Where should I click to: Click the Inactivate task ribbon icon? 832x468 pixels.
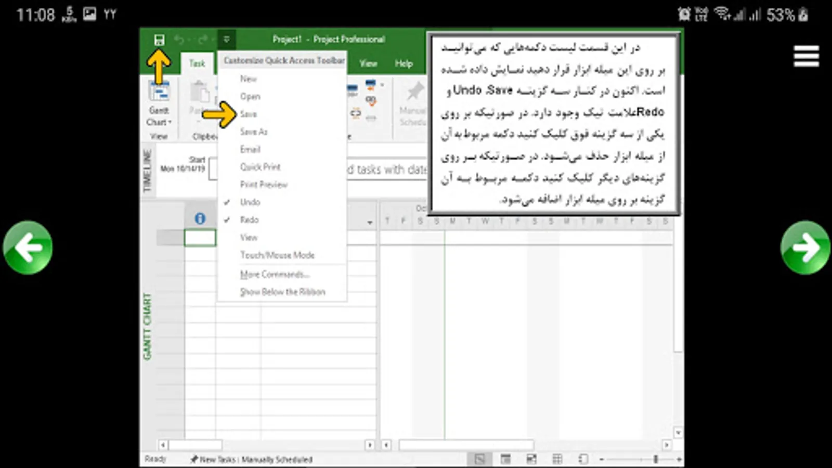click(371, 118)
